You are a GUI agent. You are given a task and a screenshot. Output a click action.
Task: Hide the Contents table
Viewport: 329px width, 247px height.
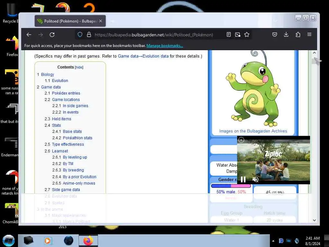(79, 67)
